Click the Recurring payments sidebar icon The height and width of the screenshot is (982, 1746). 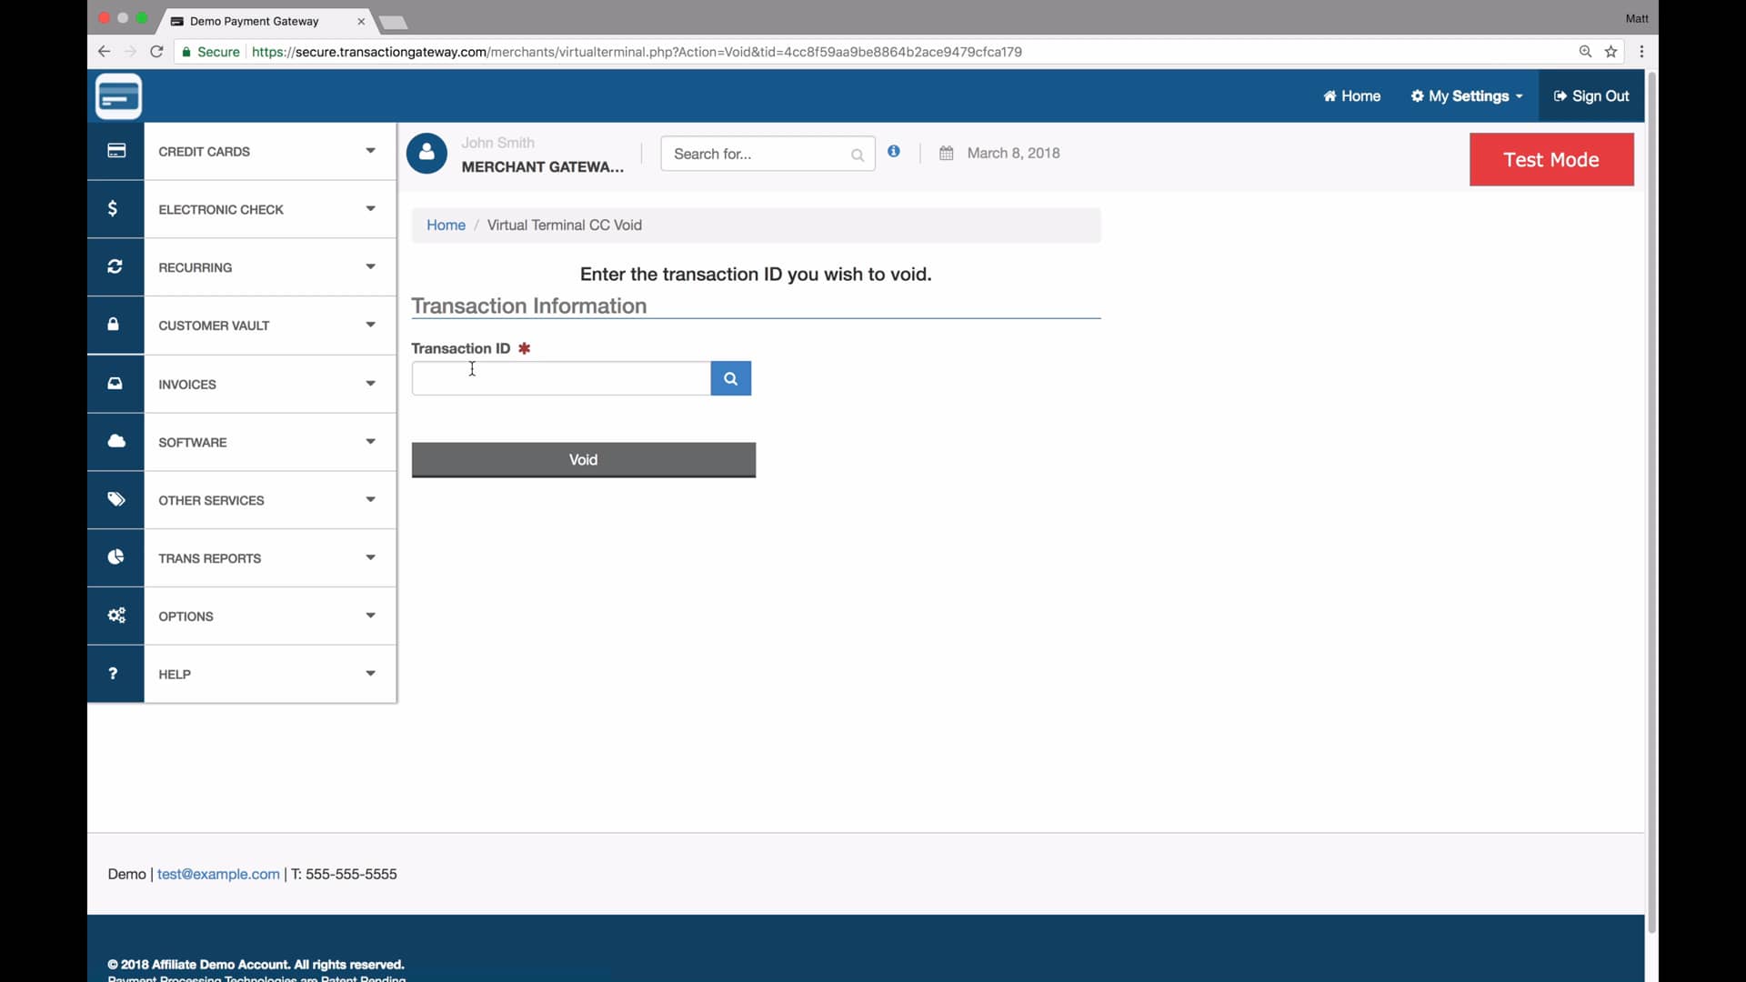point(115,266)
